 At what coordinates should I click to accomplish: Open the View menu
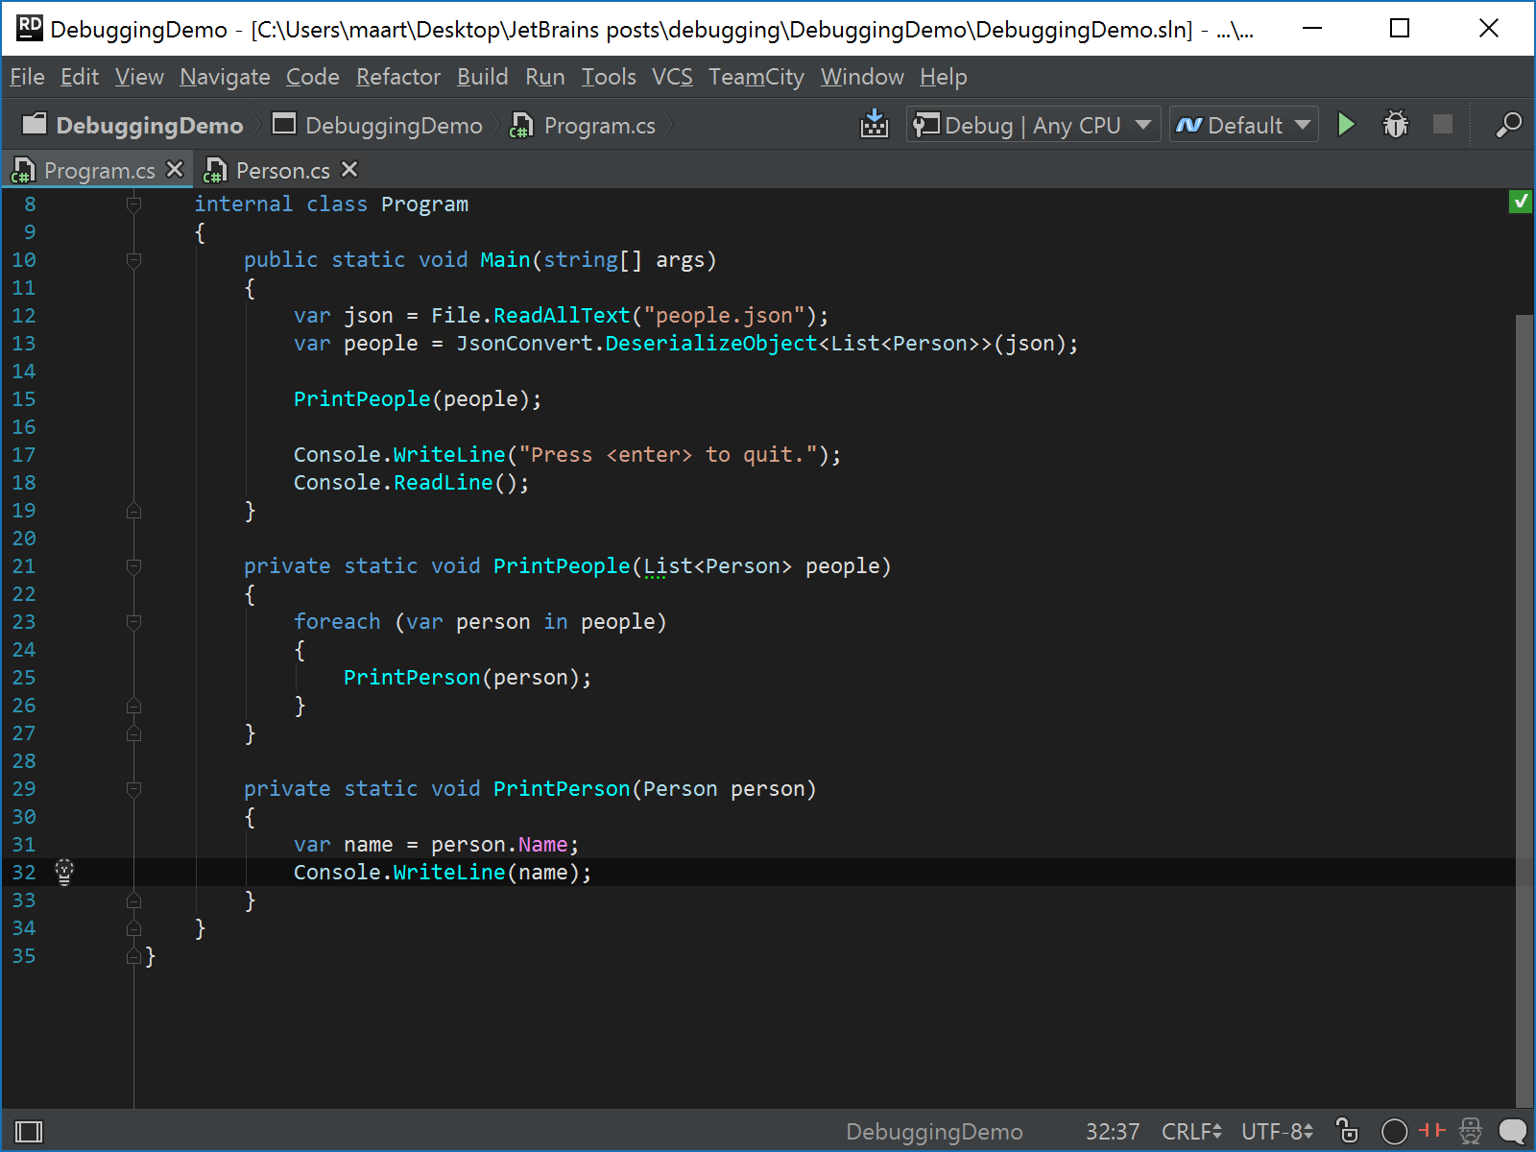click(139, 77)
